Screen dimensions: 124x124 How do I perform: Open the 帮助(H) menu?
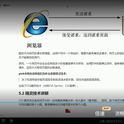[6, 5]
